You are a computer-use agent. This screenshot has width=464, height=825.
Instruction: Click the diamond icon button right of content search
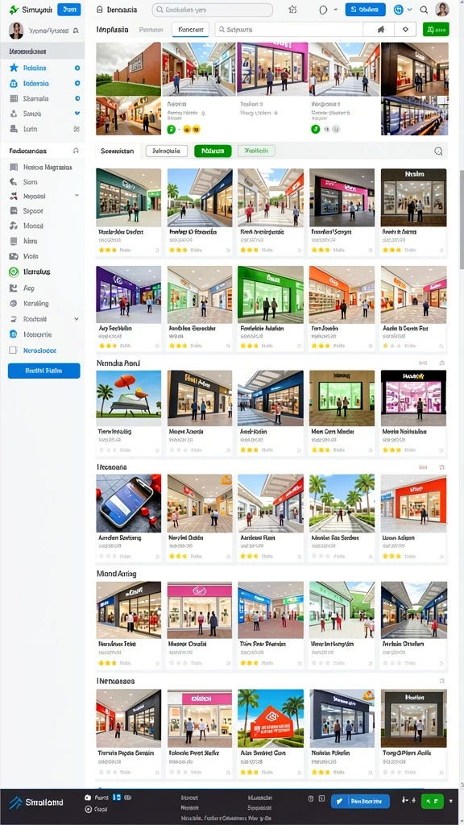[x=405, y=30]
